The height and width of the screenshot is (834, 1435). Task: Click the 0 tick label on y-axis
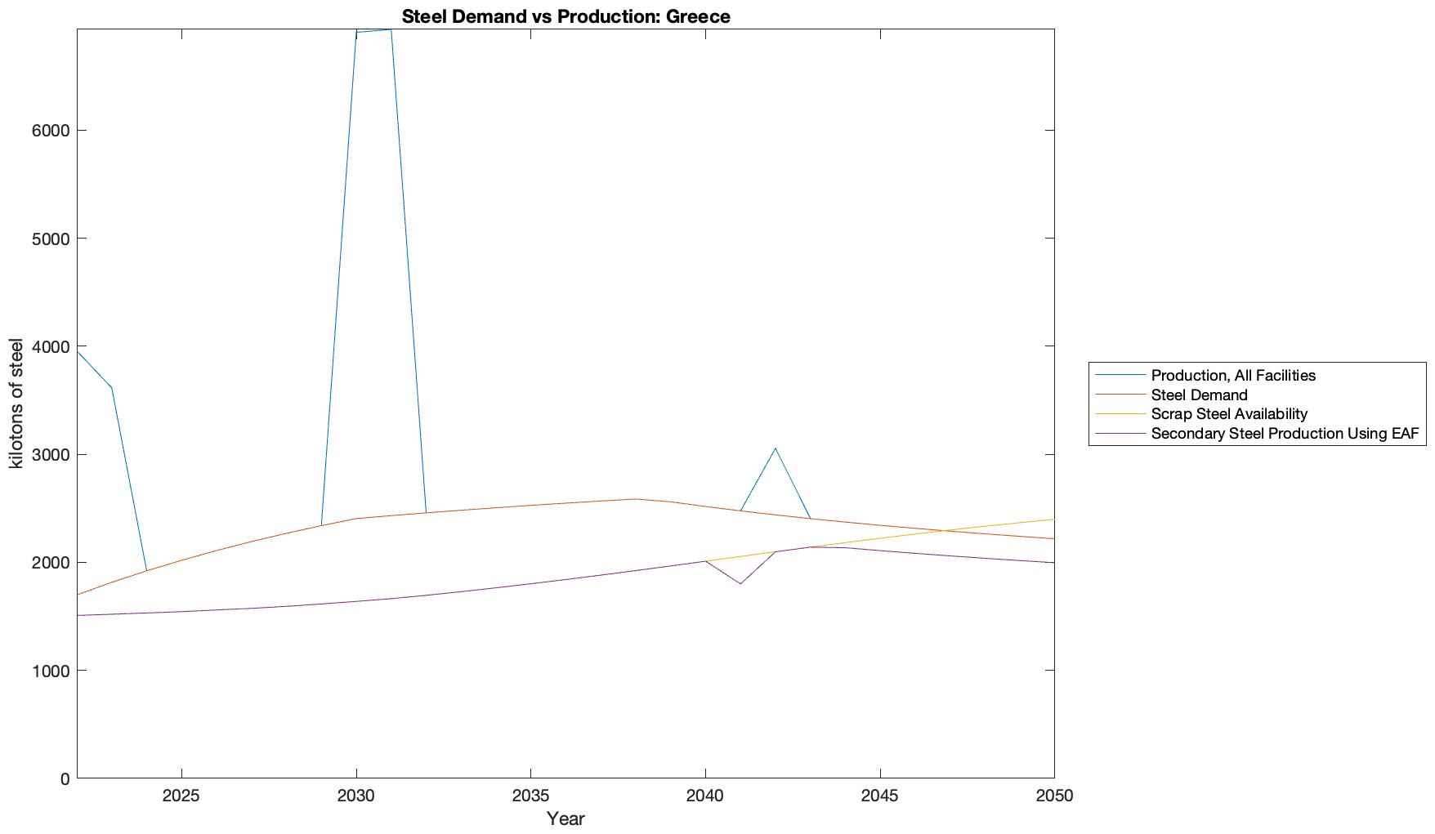pos(65,779)
